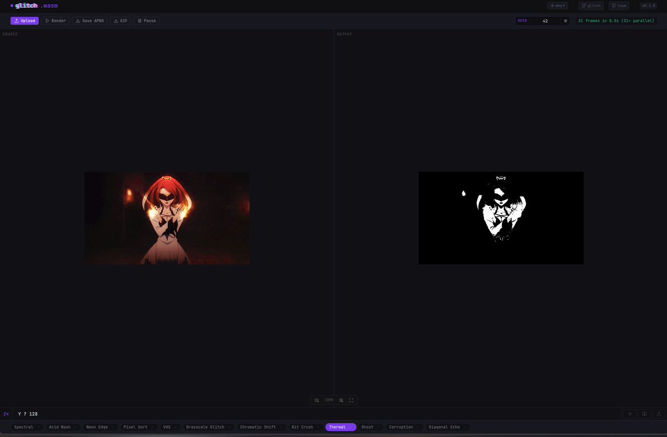Save output as APNG
The width and height of the screenshot is (667, 437).
pyautogui.click(x=89, y=21)
